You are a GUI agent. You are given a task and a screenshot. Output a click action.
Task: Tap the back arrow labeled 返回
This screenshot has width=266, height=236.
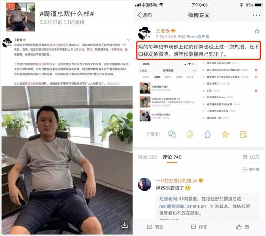click(x=145, y=15)
